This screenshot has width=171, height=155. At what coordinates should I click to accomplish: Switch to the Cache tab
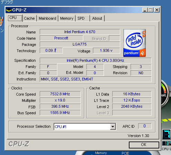[29, 18]
